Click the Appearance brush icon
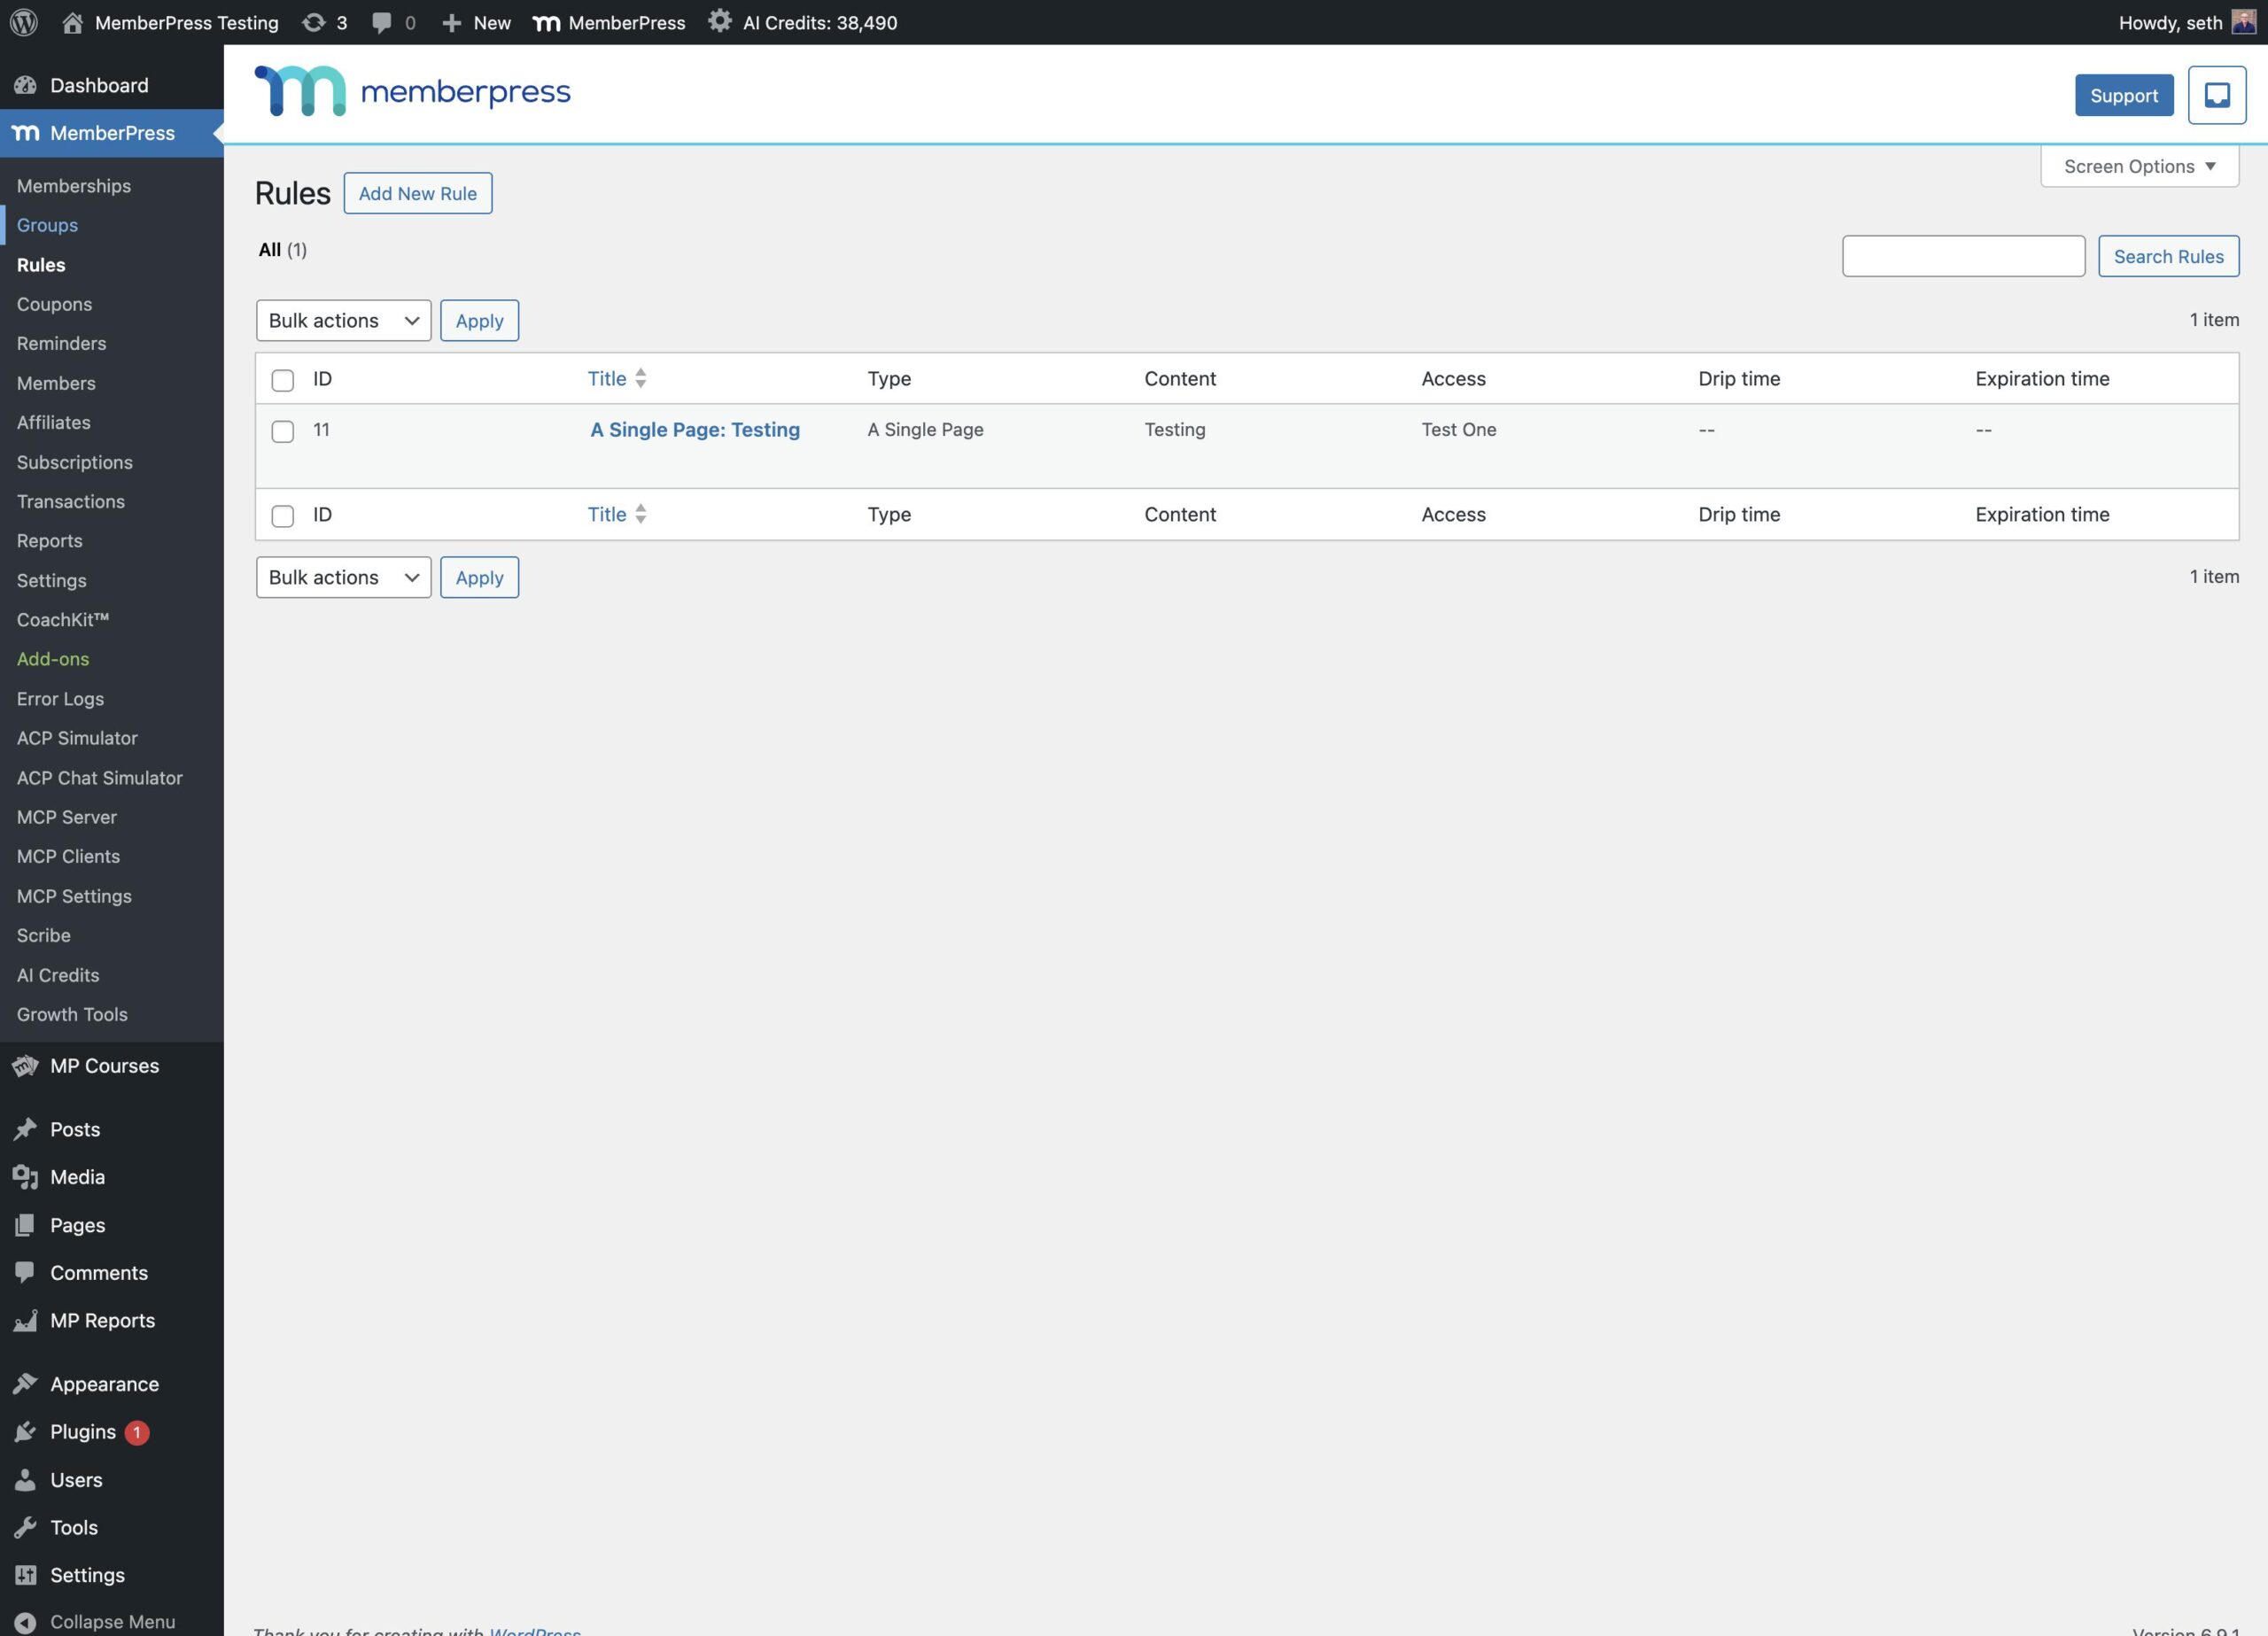 (x=25, y=1384)
